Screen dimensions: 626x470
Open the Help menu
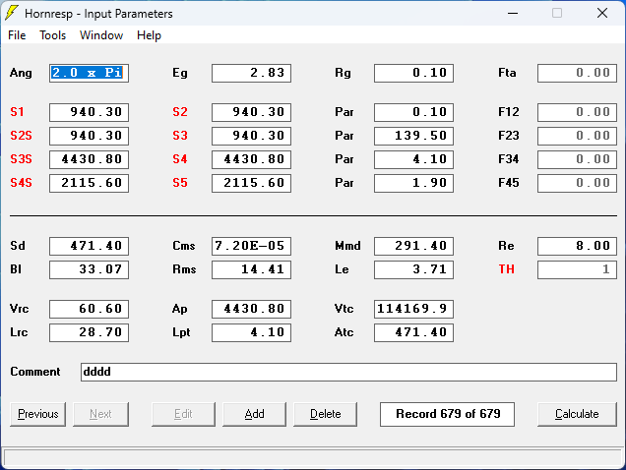149,35
